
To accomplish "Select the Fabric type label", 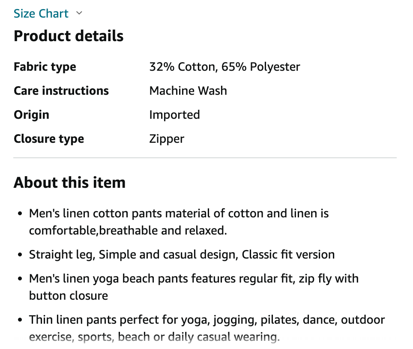I will coord(45,67).
